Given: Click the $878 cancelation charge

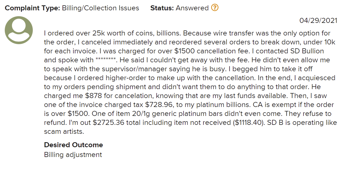Looking at the screenshot, I should (92, 96).
